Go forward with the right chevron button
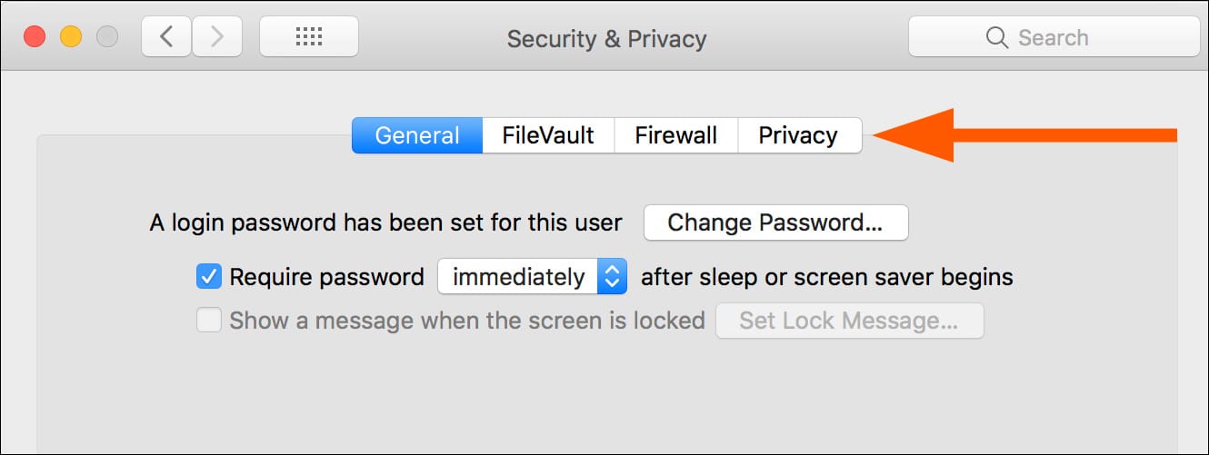Screen dimensions: 1209x455 (x=216, y=37)
